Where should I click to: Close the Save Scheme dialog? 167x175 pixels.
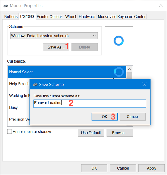[x=144, y=84]
